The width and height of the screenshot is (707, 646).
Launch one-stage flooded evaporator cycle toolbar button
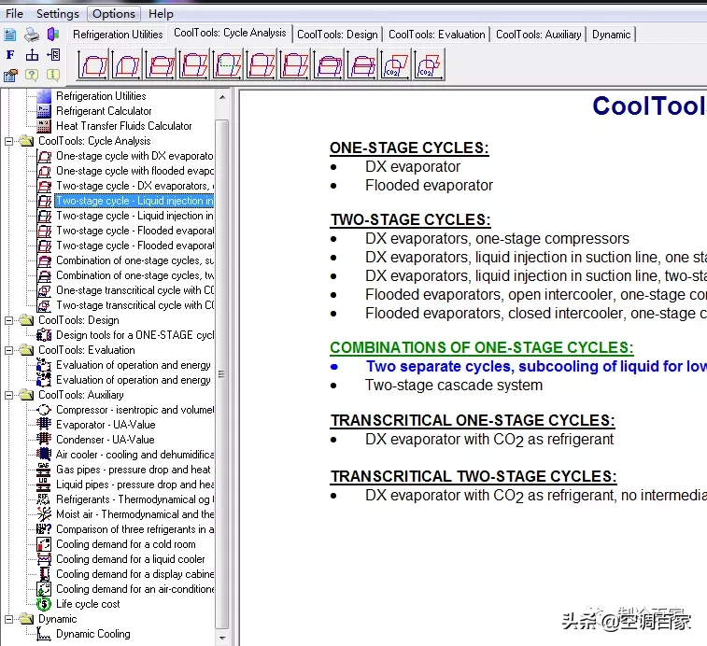127,65
